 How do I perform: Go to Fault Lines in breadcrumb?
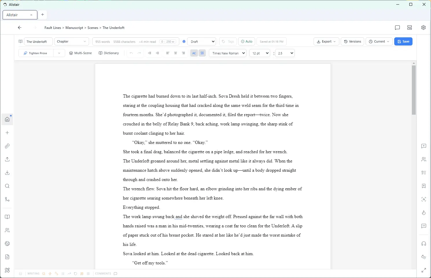[x=53, y=28]
